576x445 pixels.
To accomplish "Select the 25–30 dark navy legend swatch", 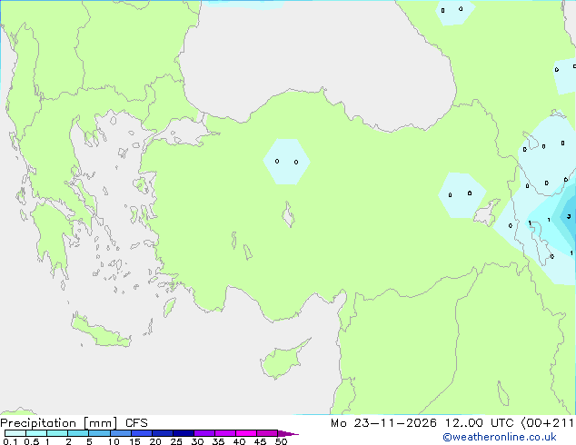I will coord(184,433).
